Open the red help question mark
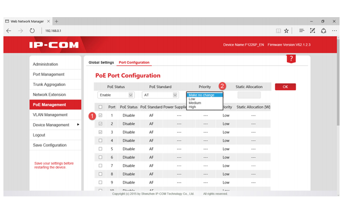 pyautogui.click(x=291, y=59)
